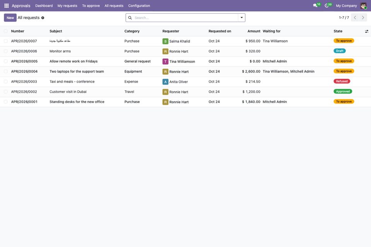
Task: Open the Monitor arms request
Action: pyautogui.click(x=60, y=51)
